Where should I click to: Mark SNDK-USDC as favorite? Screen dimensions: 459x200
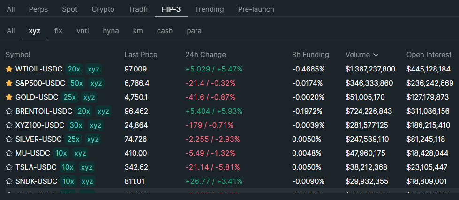pyautogui.click(x=9, y=181)
